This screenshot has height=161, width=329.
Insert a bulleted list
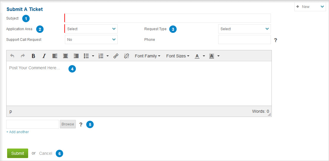pyautogui.click(x=86, y=56)
